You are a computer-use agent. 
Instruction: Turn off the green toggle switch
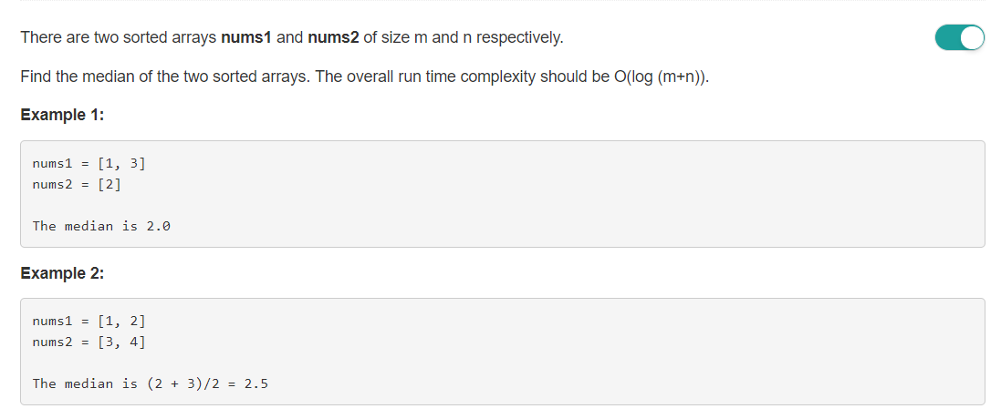tap(960, 37)
